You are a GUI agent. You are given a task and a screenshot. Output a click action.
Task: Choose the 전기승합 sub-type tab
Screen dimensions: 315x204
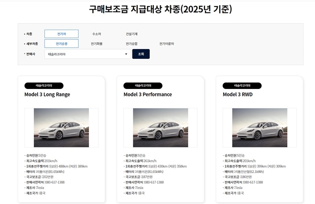point(132,44)
